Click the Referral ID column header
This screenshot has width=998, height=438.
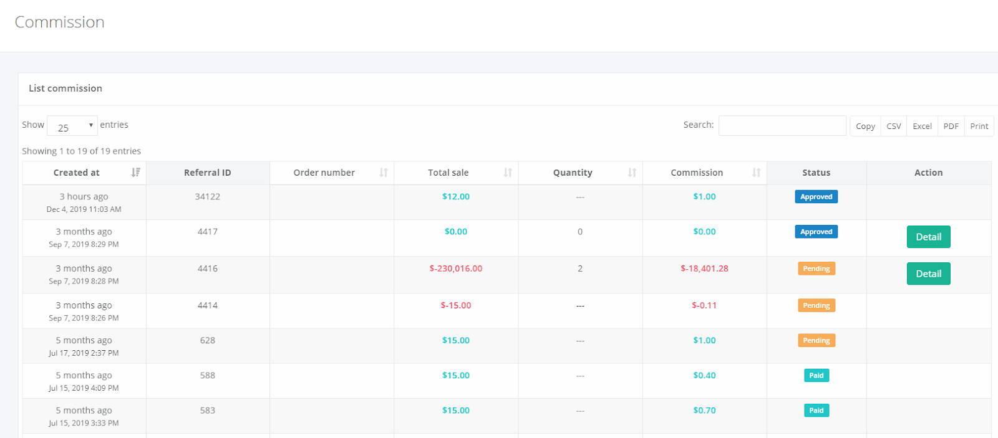208,173
